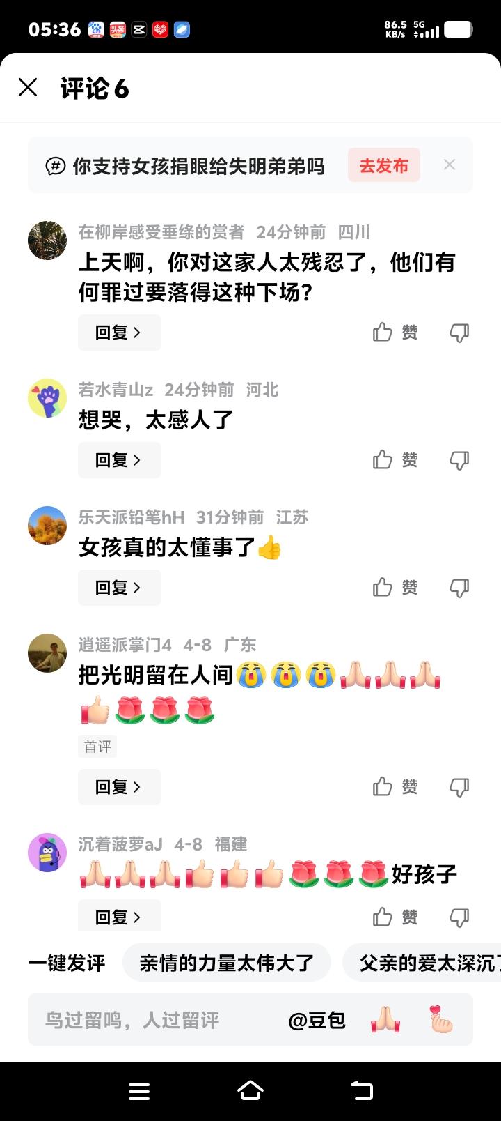This screenshot has width=501, height=1121.
Task: Dismiss the topic suggestion banner
Action: 450,165
